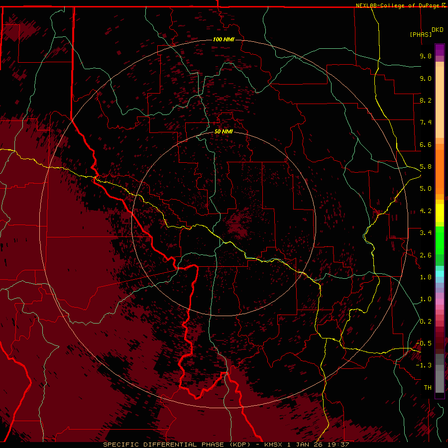Click the TH legend threshold label
This screenshot has height=448, width=448.
(428, 388)
